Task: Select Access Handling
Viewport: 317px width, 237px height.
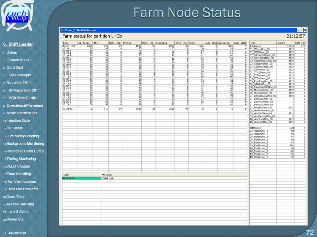Action: tap(20, 204)
